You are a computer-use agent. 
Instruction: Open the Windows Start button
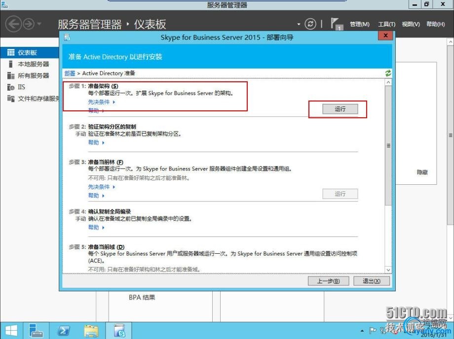point(11,330)
